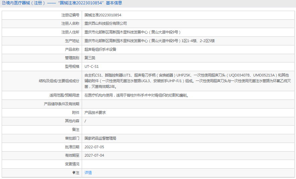Click the 产品储存条件及有效期 label

tap(62, 104)
